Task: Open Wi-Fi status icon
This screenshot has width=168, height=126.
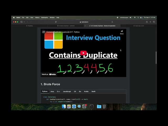Action: 135,18
